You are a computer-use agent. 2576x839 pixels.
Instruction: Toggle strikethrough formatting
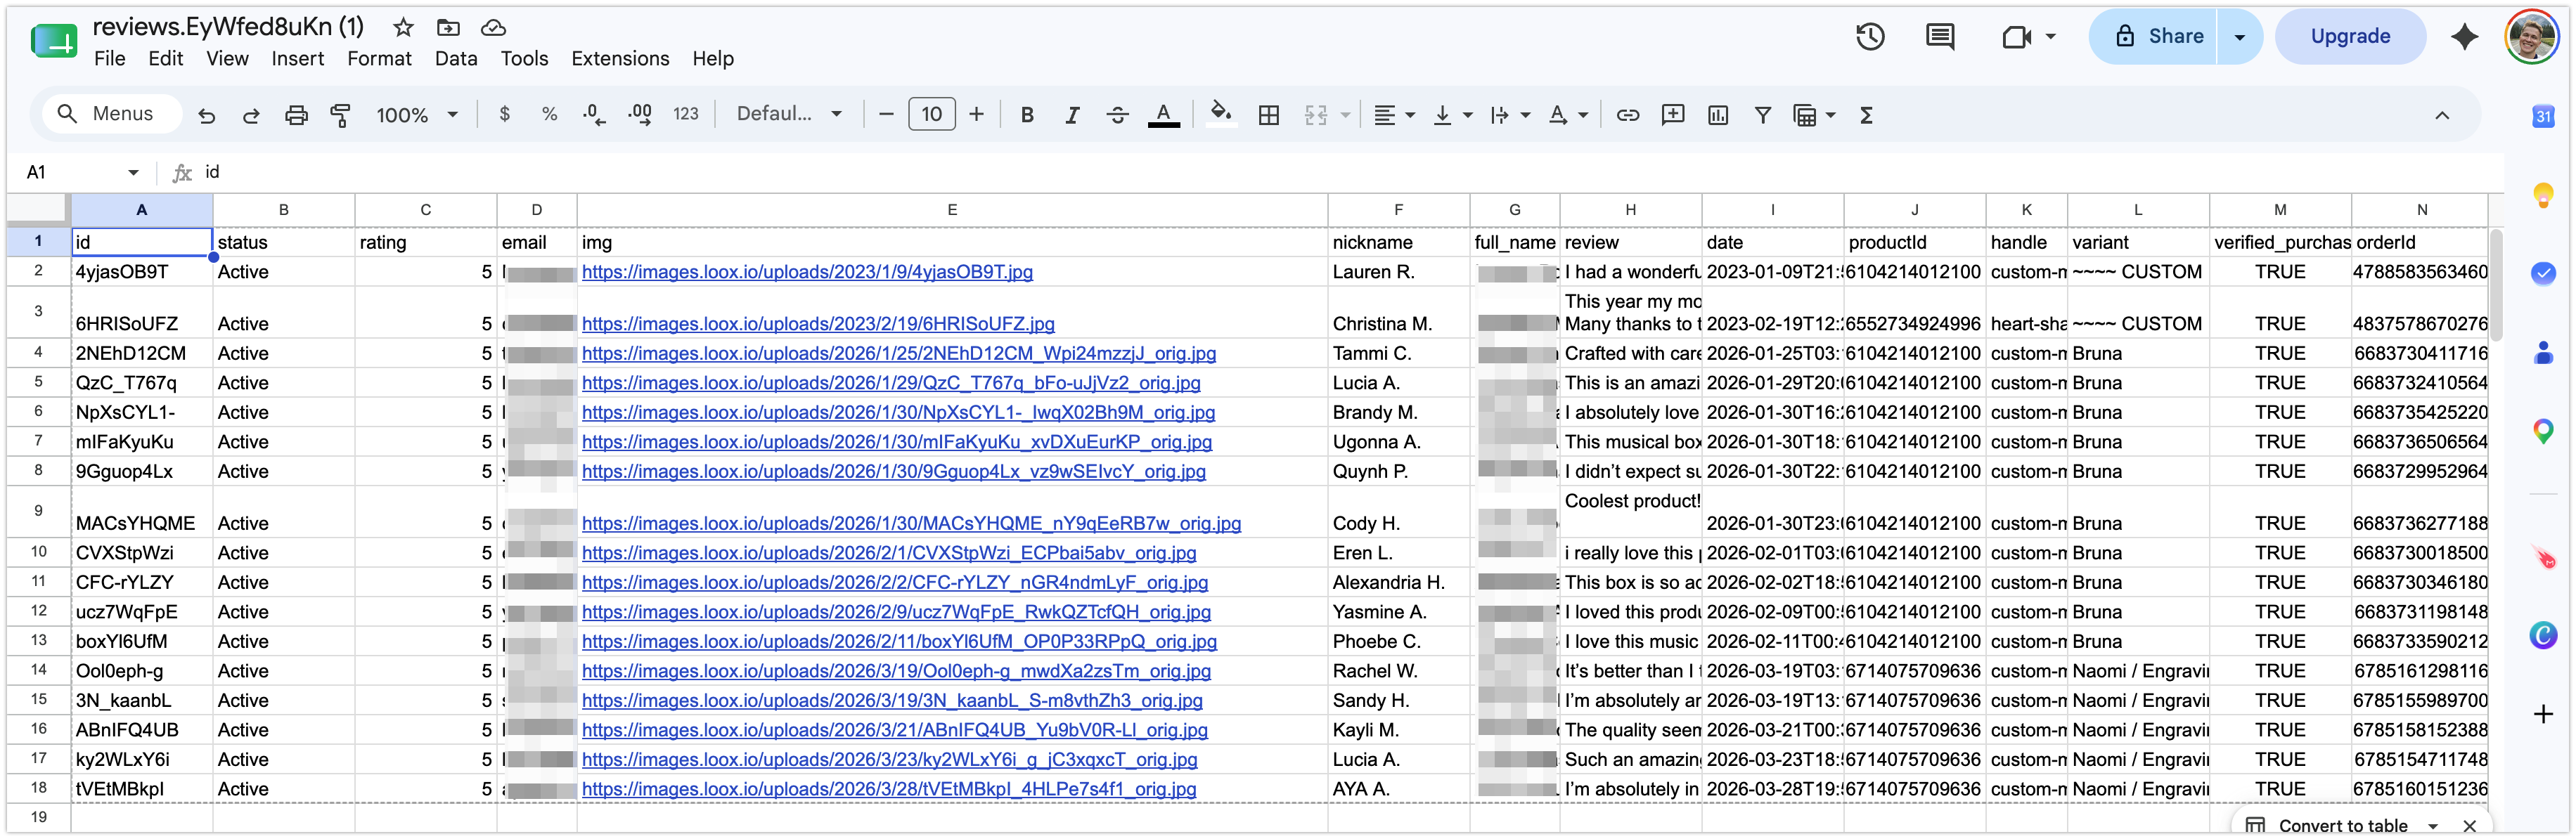point(1117,115)
